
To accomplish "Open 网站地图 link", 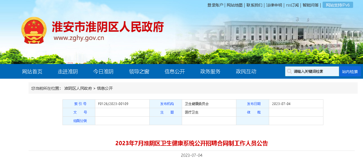I will [235, 5].
